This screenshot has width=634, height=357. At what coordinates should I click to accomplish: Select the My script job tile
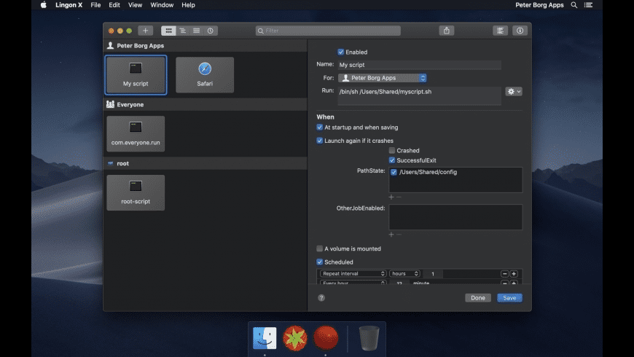pyautogui.click(x=136, y=75)
